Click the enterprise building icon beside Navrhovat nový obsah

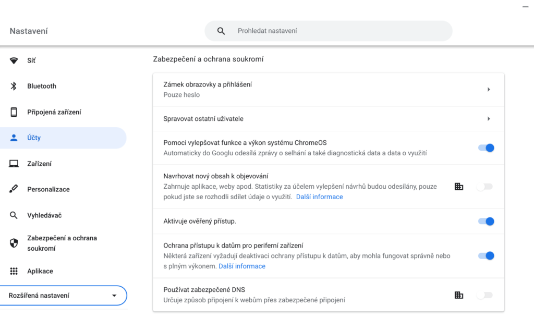(x=459, y=187)
